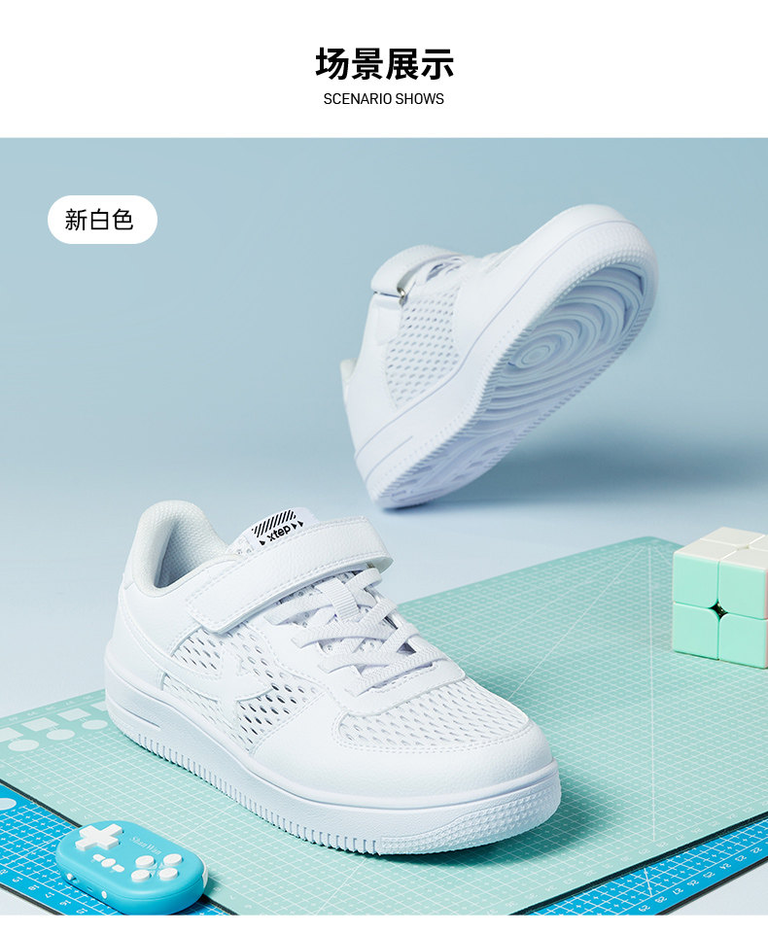Click the 场景展示 heading

click(x=384, y=64)
